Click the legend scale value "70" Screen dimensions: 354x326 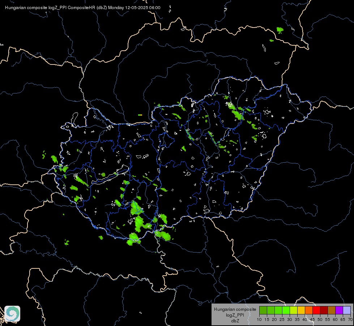[350, 320]
